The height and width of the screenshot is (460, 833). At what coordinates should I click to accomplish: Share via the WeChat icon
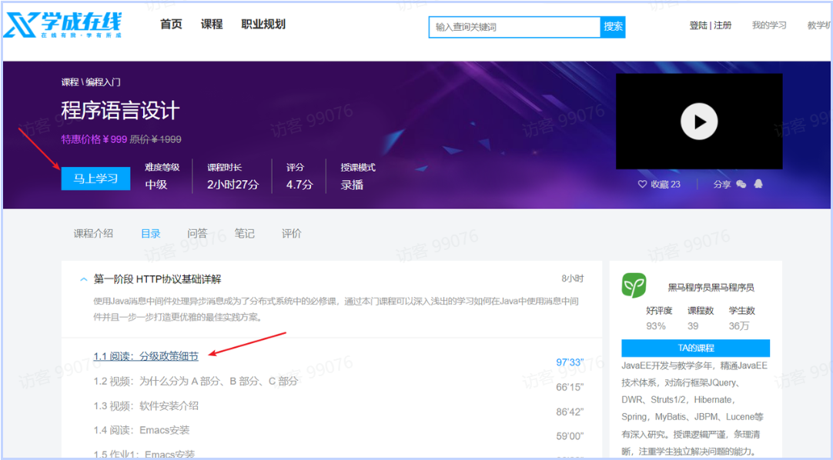point(741,184)
